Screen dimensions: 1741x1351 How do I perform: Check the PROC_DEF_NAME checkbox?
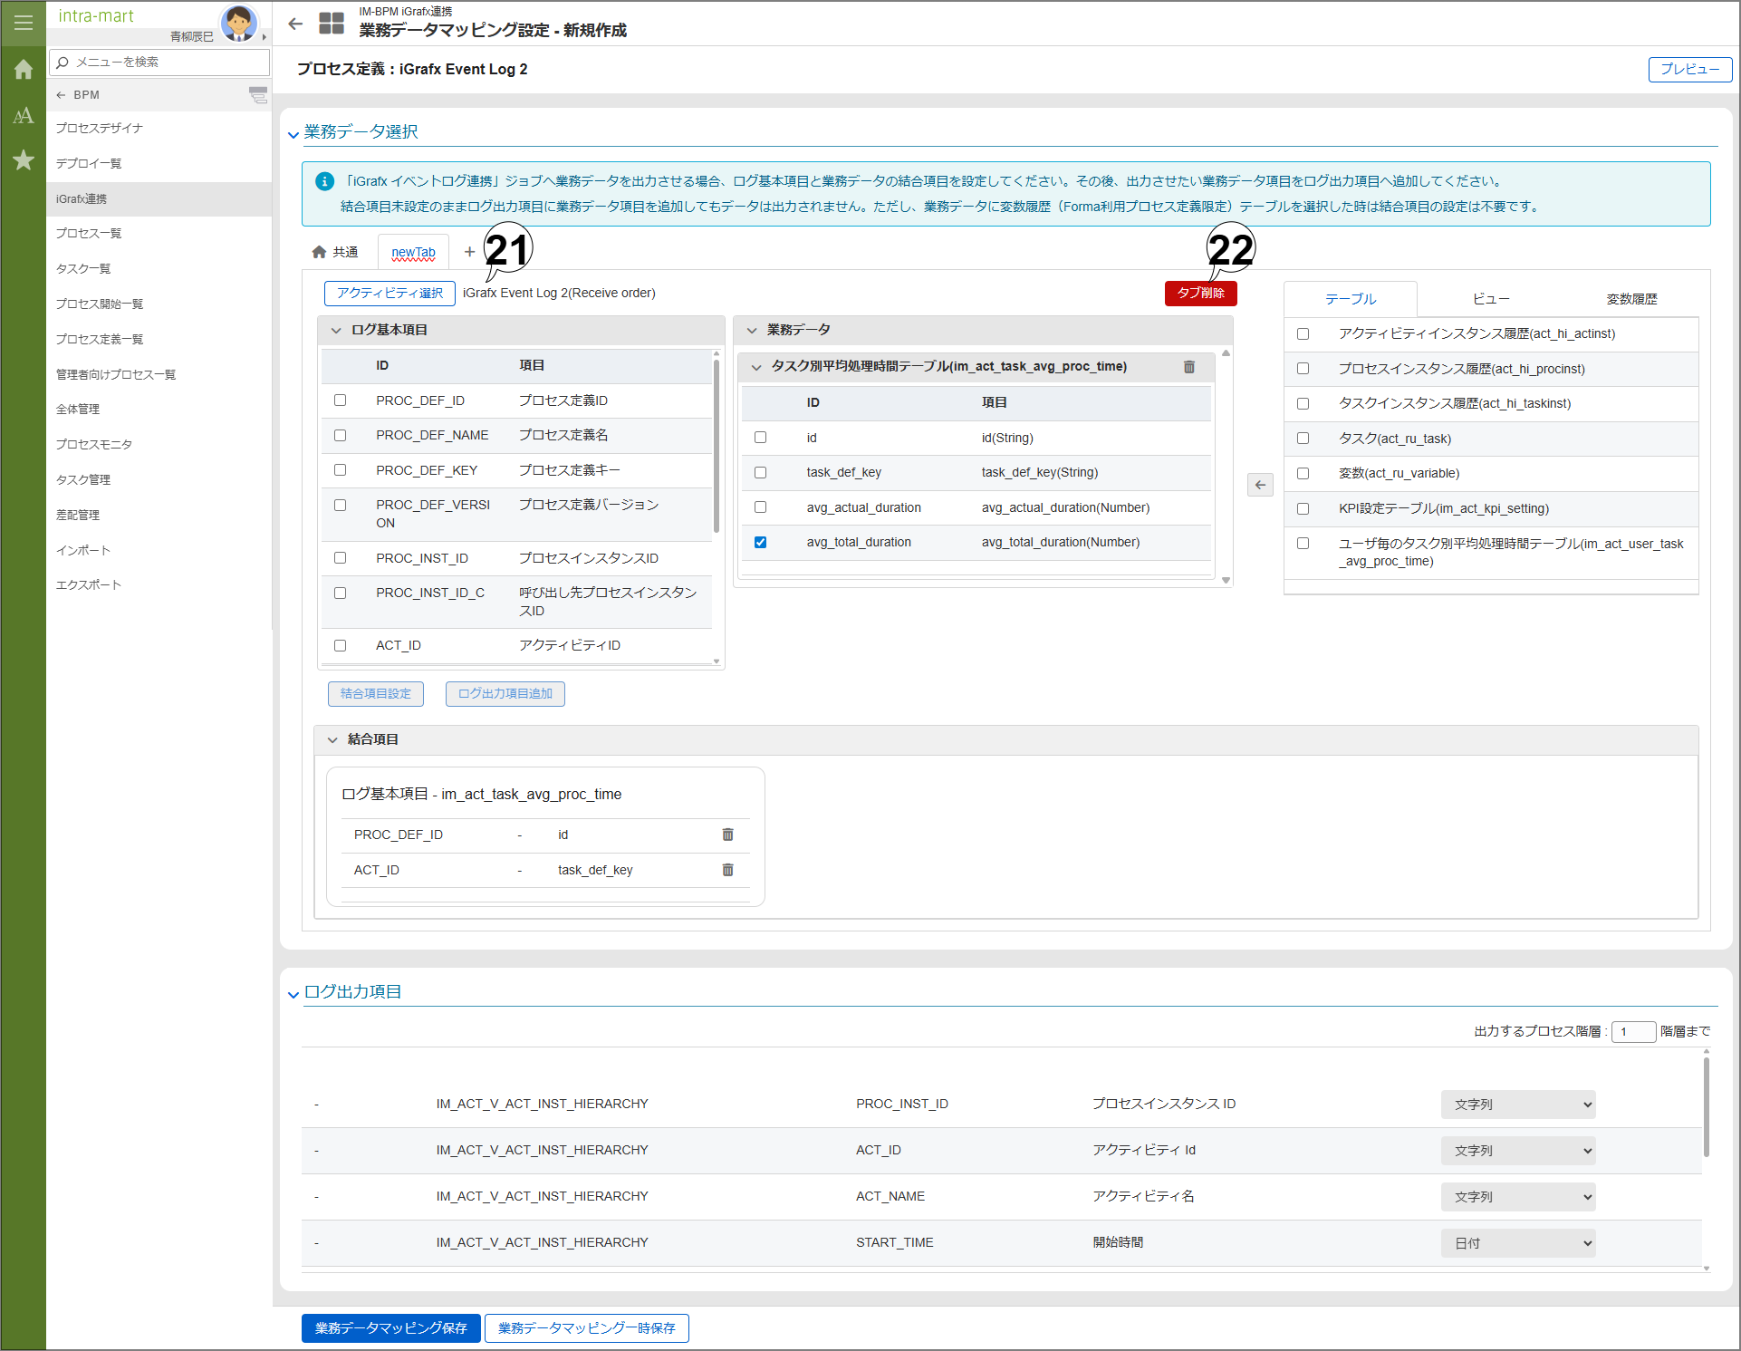pyautogui.click(x=341, y=436)
